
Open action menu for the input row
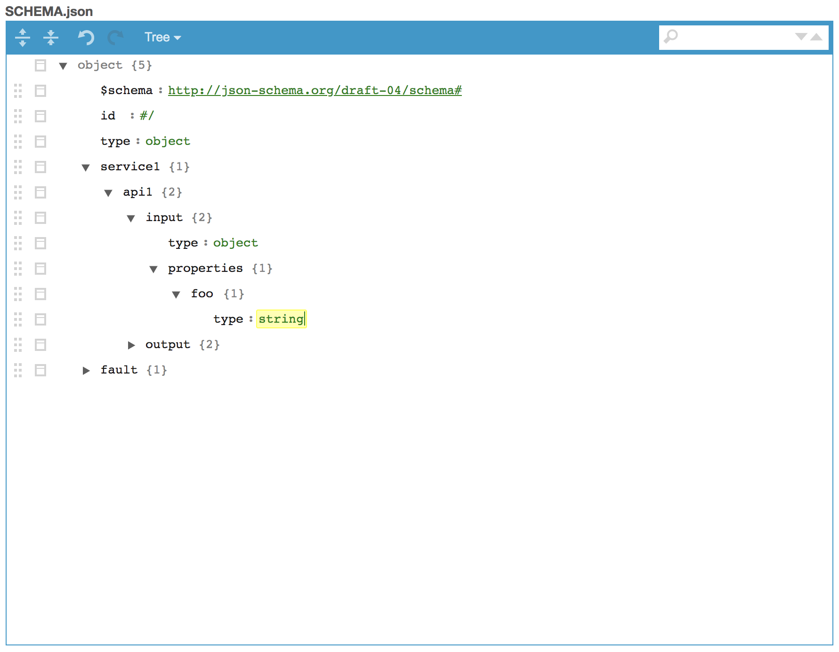click(x=40, y=218)
